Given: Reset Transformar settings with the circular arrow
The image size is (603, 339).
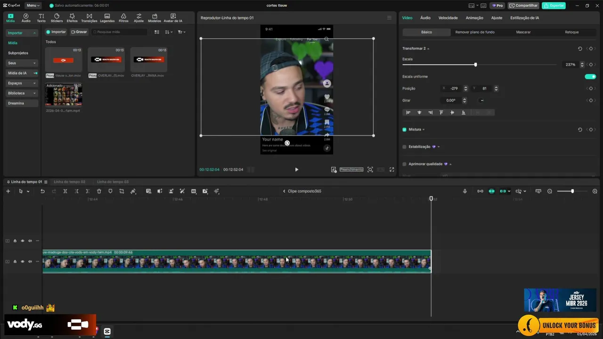Looking at the screenshot, I should point(580,48).
